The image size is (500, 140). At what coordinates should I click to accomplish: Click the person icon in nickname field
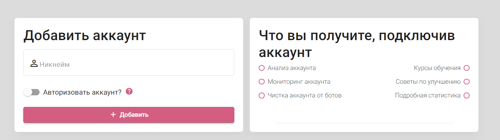[34, 64]
